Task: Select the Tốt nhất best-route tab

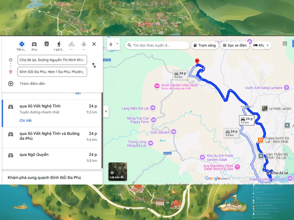Action: (x=22, y=46)
